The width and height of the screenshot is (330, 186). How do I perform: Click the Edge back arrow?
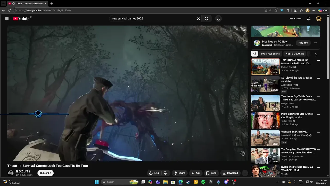tap(3, 10)
